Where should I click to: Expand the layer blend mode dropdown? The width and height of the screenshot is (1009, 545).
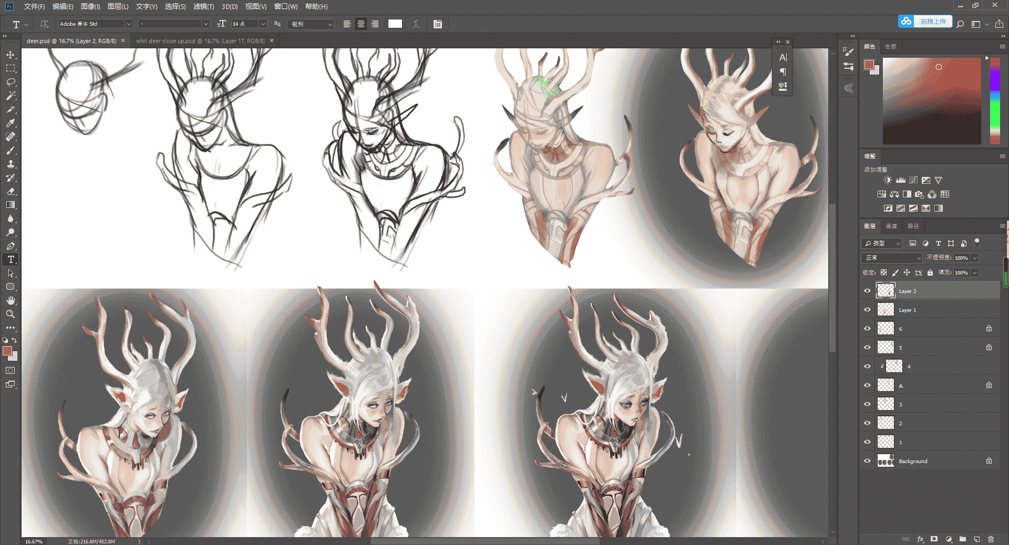click(891, 258)
